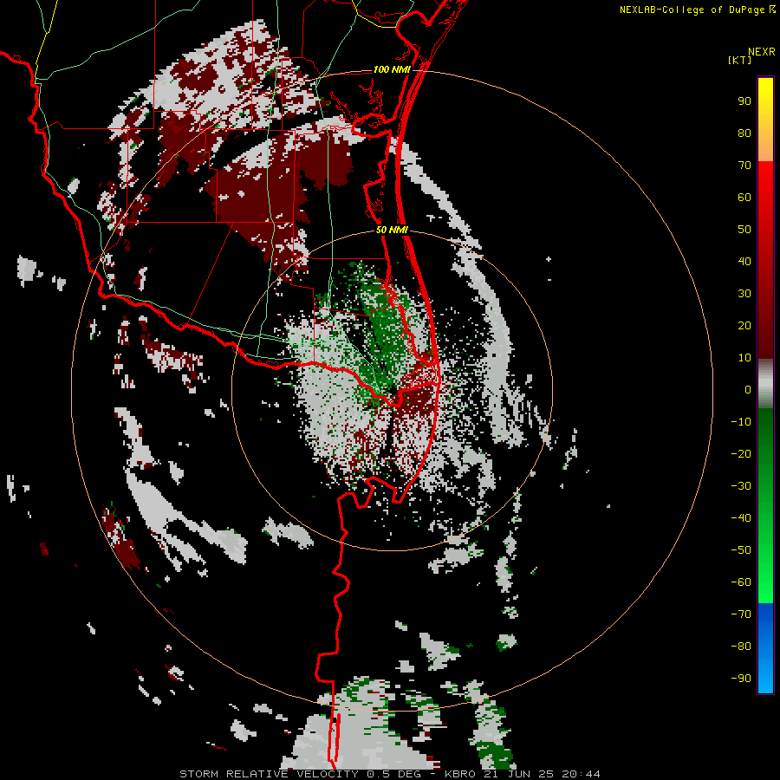
Task: Click the -40 value on velocity scale
Action: click(x=741, y=518)
